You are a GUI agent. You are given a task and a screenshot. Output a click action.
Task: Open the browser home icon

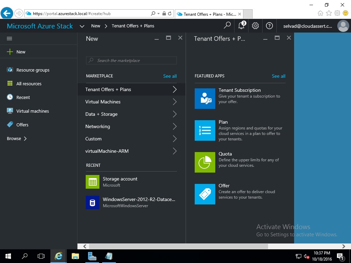pos(320,13)
